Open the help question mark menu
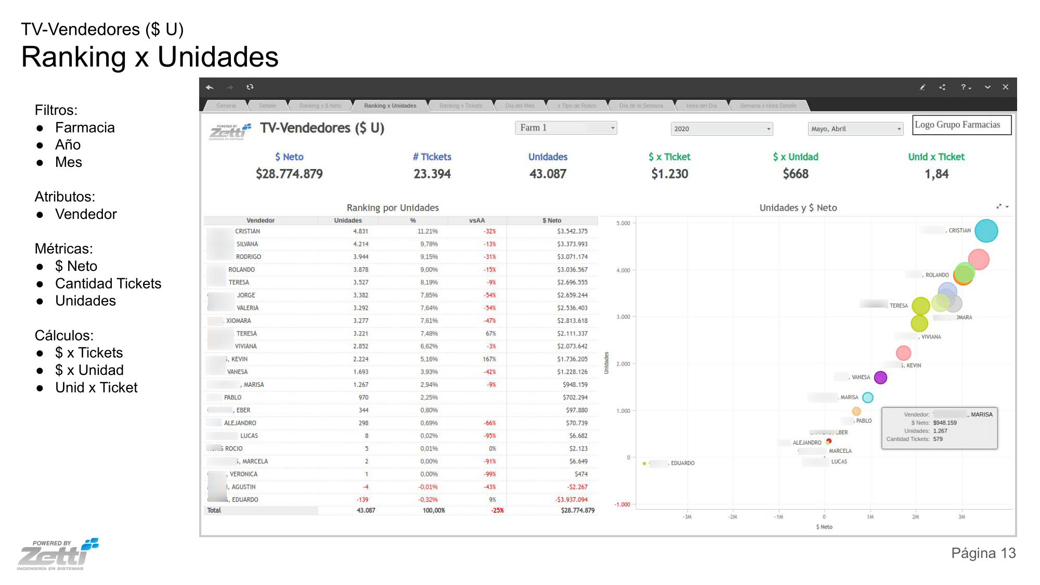The height and width of the screenshot is (585, 1040). (966, 87)
